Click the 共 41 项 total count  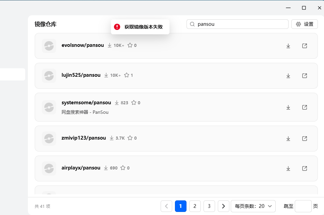42,206
